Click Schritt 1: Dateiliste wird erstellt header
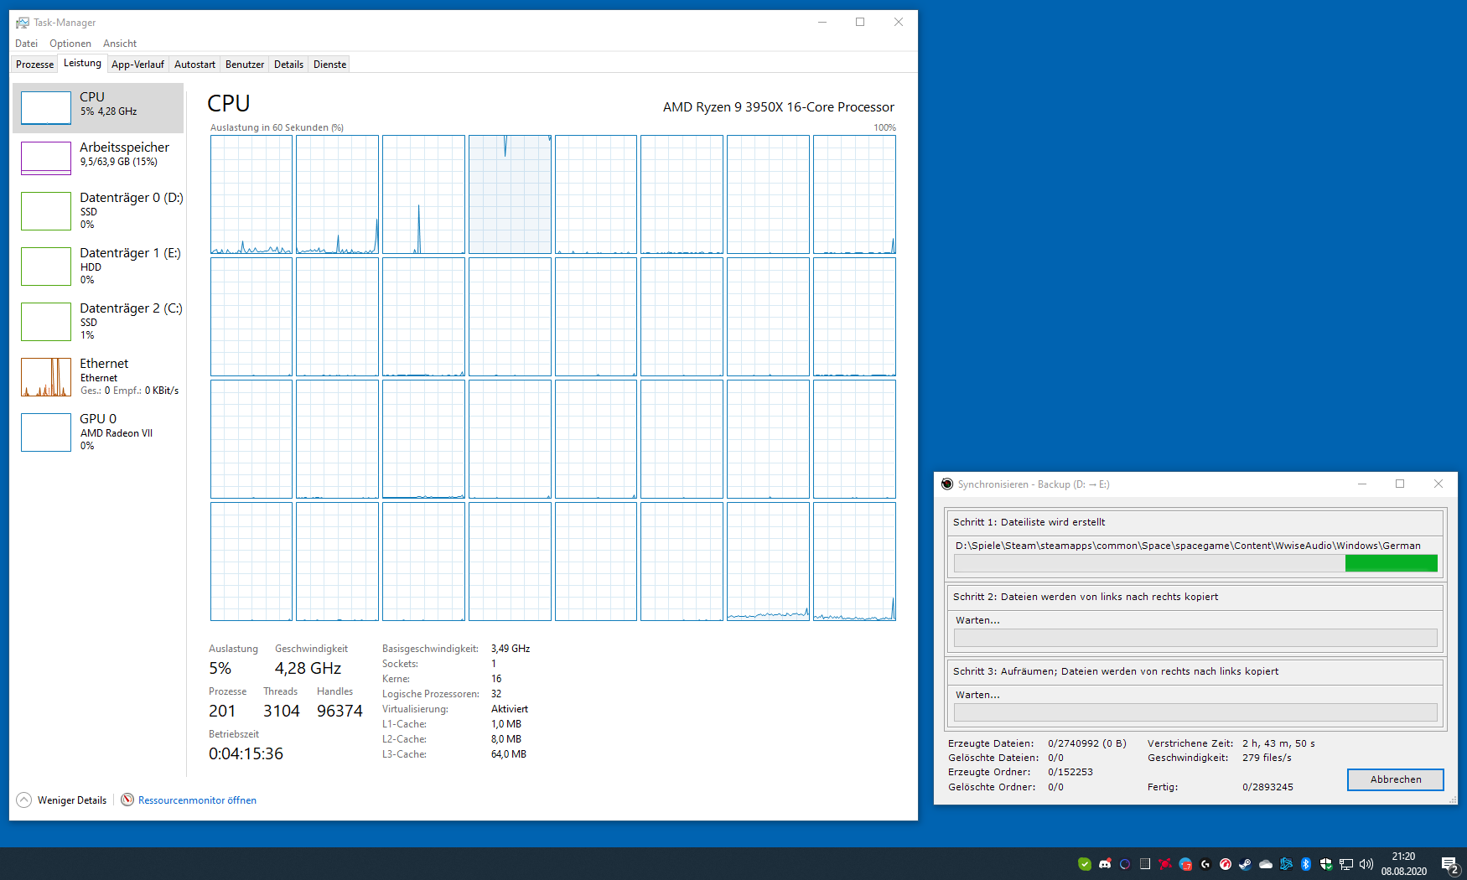The height and width of the screenshot is (880, 1467). click(x=1029, y=522)
